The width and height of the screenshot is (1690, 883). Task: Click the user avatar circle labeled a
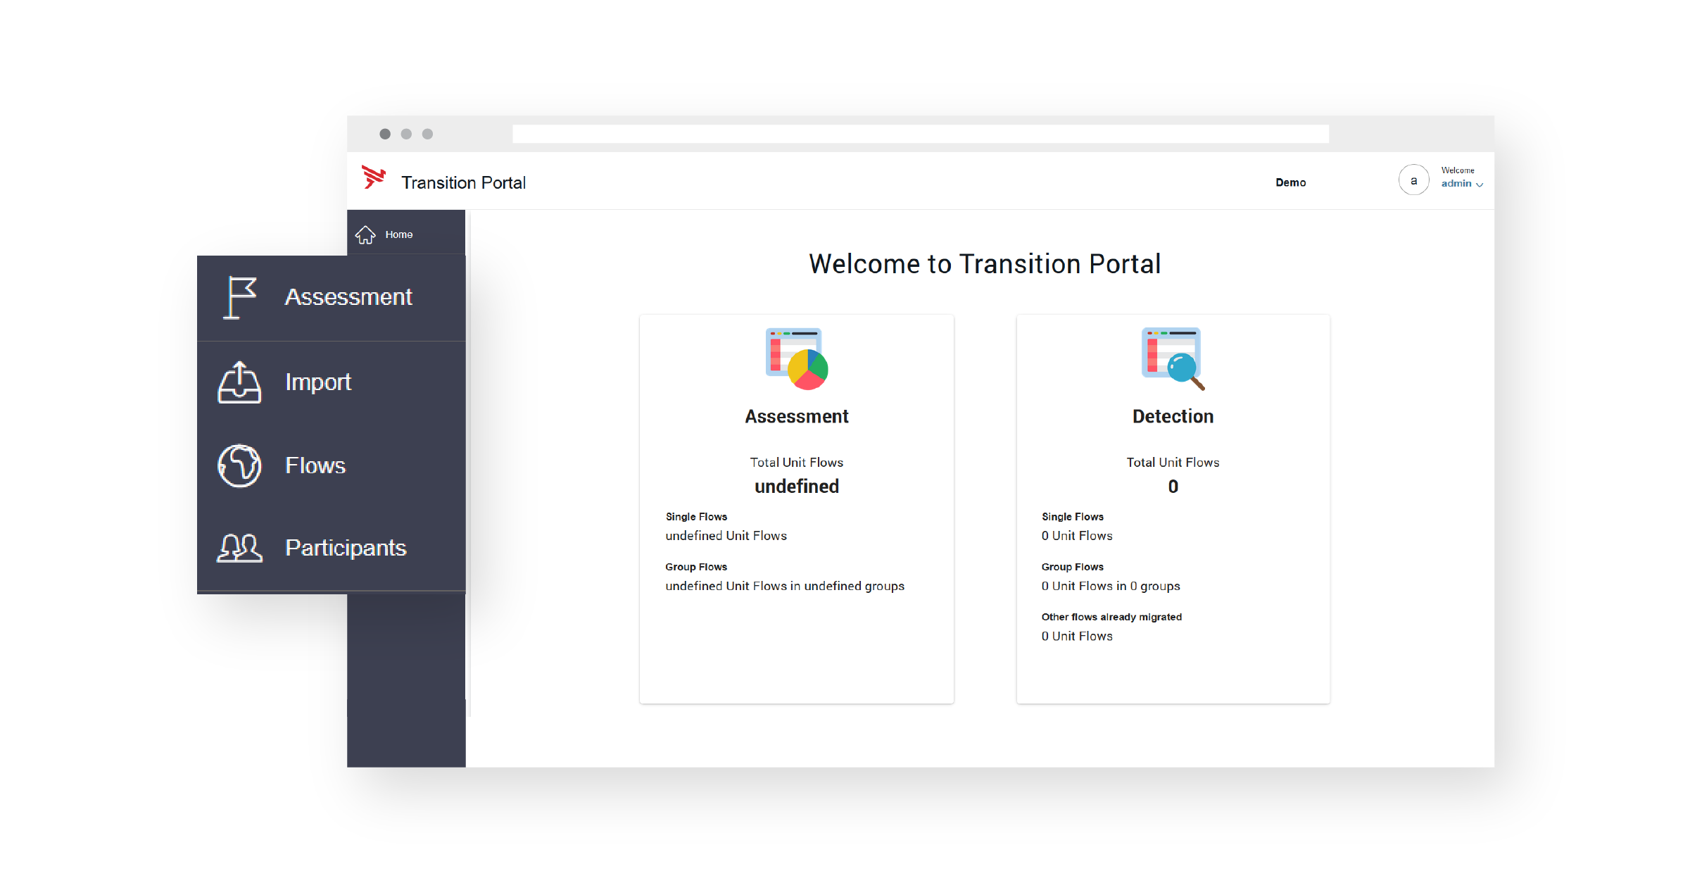pyautogui.click(x=1413, y=180)
